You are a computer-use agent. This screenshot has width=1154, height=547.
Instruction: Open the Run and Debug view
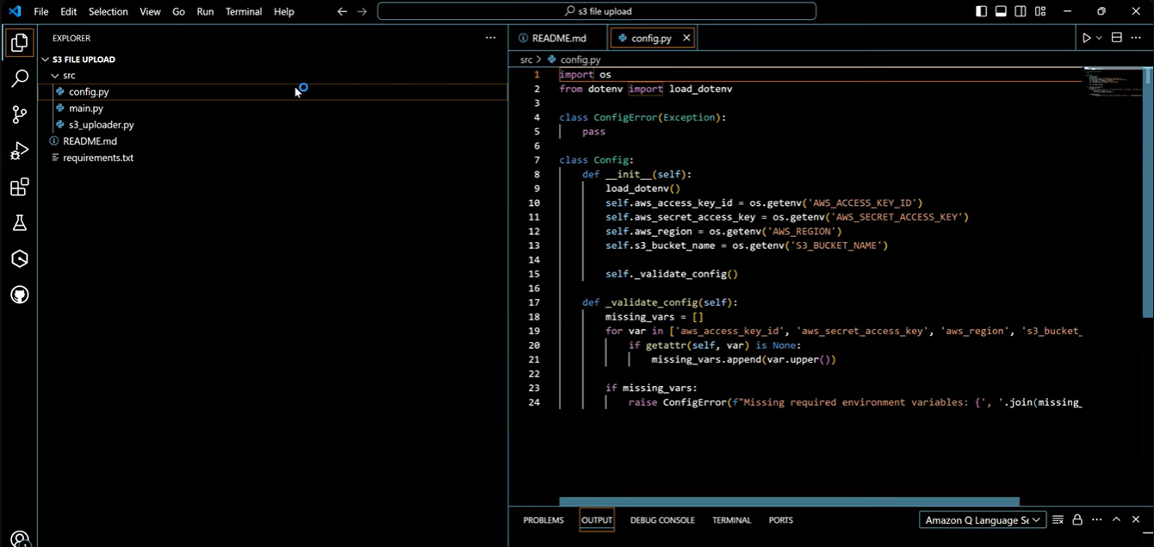click(x=19, y=151)
